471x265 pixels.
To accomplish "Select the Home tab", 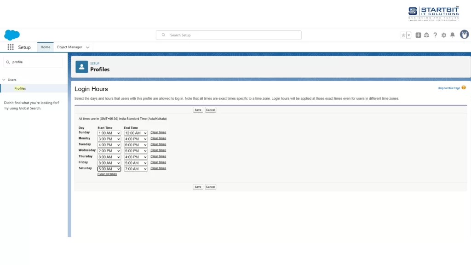I will pyautogui.click(x=45, y=47).
